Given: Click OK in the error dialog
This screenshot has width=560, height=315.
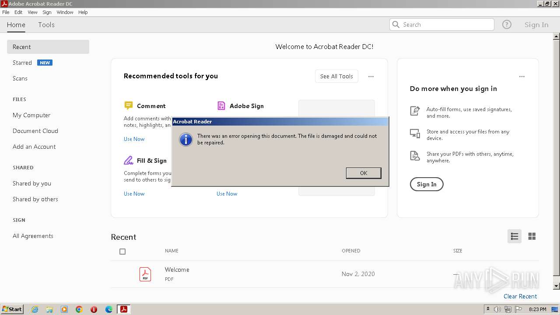Looking at the screenshot, I should coord(364,173).
